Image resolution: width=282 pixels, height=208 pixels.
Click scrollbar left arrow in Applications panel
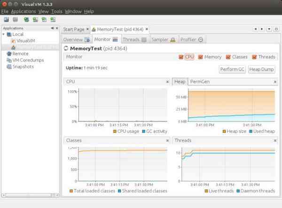tap(3, 195)
